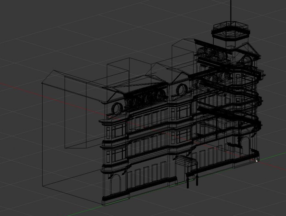
Task: Select the center bay window below the round window
Action: pos(182,112)
